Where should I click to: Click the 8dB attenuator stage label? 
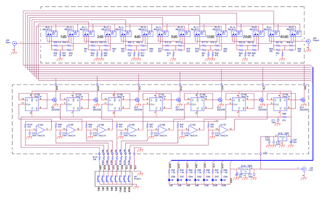coord(174,37)
